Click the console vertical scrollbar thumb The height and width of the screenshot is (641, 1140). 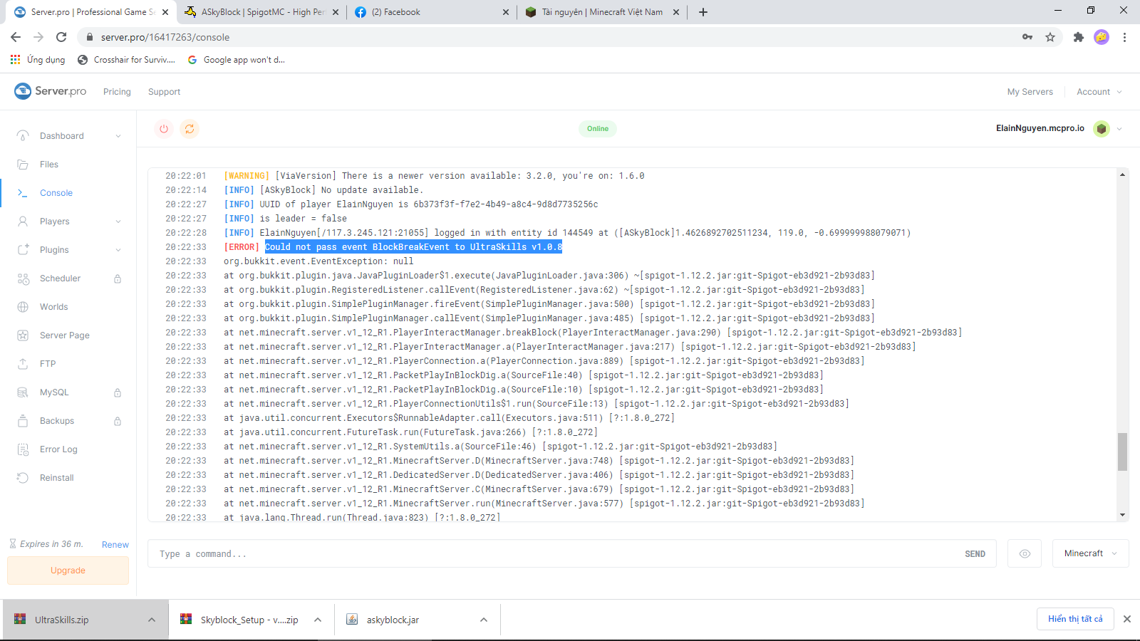[x=1122, y=452]
